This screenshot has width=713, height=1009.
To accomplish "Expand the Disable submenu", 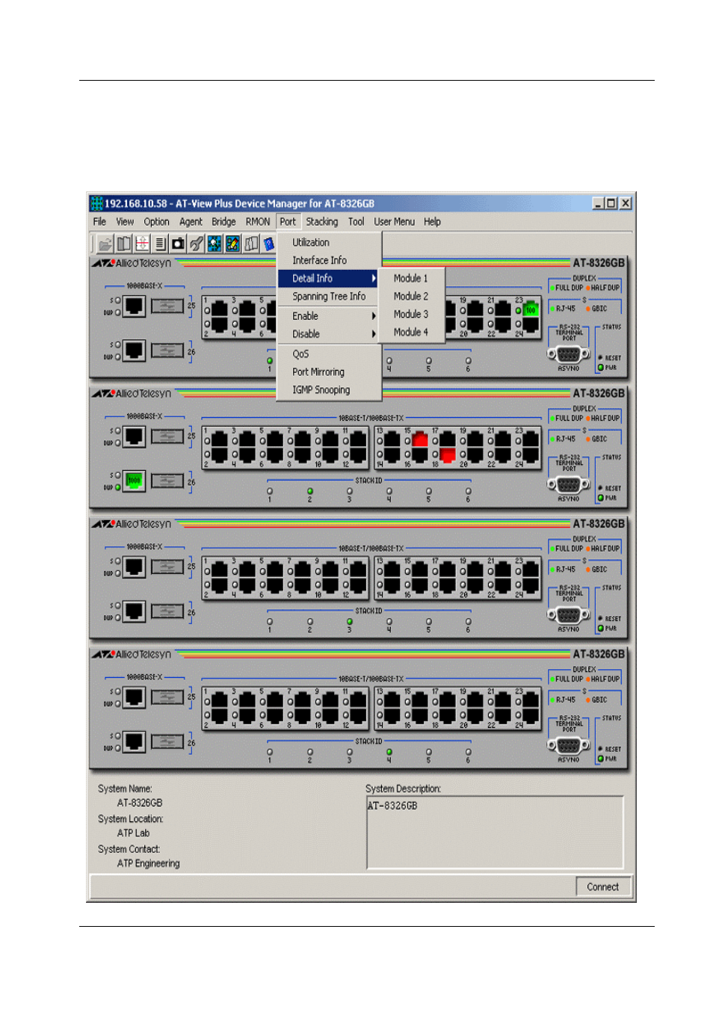I will pos(329,334).
